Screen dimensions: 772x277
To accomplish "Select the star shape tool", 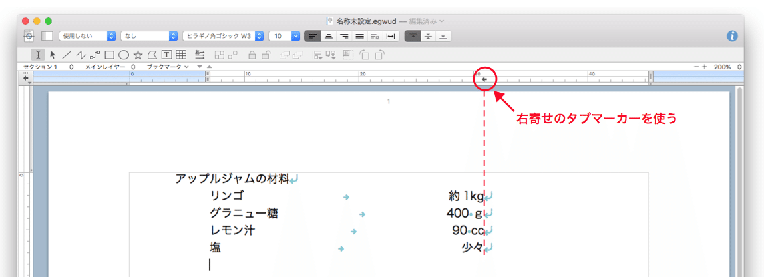I will coord(138,55).
